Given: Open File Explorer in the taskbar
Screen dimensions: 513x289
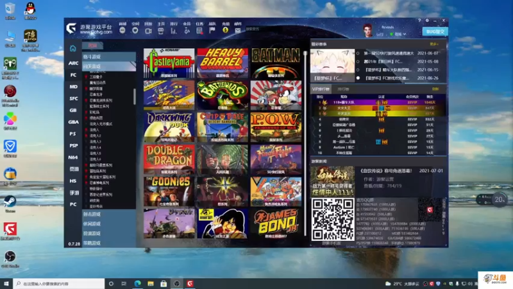Looking at the screenshot, I should pos(151,283).
